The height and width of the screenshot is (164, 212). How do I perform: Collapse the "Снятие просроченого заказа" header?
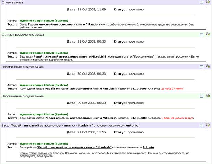(23, 35)
